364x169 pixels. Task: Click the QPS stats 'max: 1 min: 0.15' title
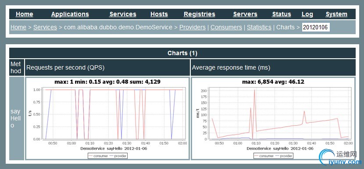click(107, 81)
